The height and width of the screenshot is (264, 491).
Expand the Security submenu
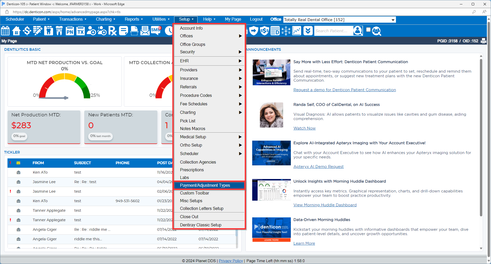[209, 52]
